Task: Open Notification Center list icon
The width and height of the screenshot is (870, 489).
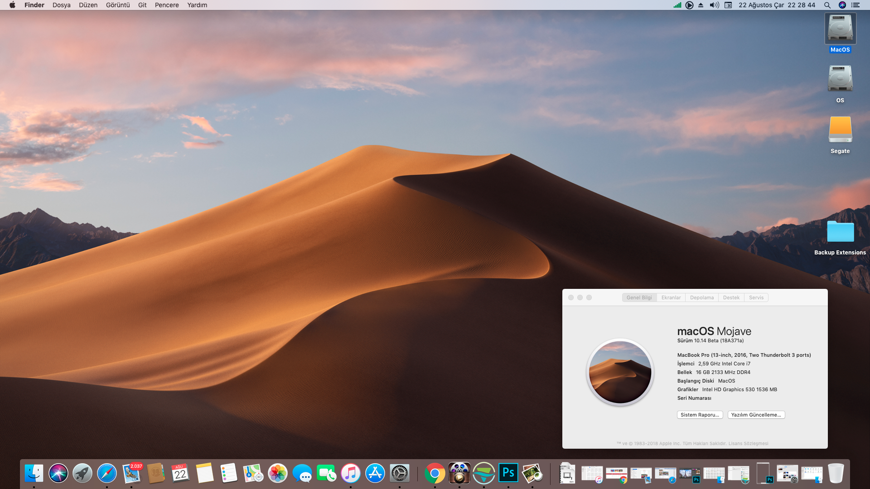Action: [855, 5]
